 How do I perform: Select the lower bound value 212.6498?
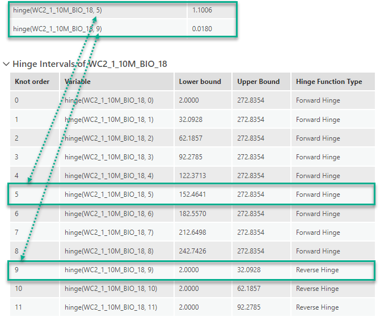click(192, 233)
